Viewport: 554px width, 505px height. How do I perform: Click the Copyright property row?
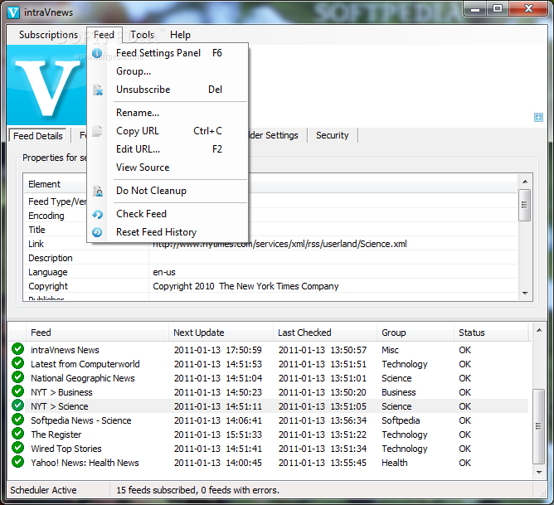click(270, 286)
